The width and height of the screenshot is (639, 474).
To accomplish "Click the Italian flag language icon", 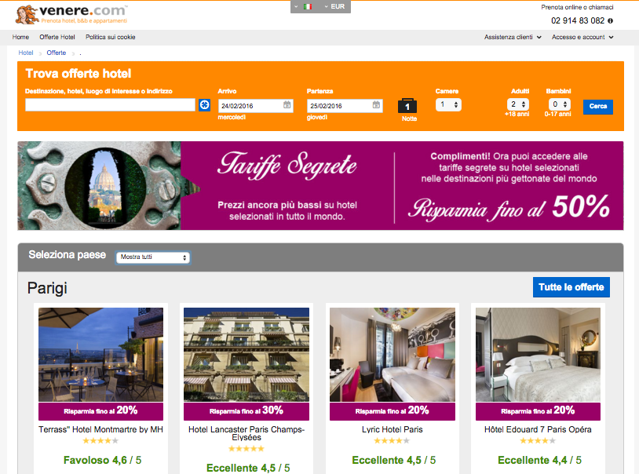I will pyautogui.click(x=308, y=6).
